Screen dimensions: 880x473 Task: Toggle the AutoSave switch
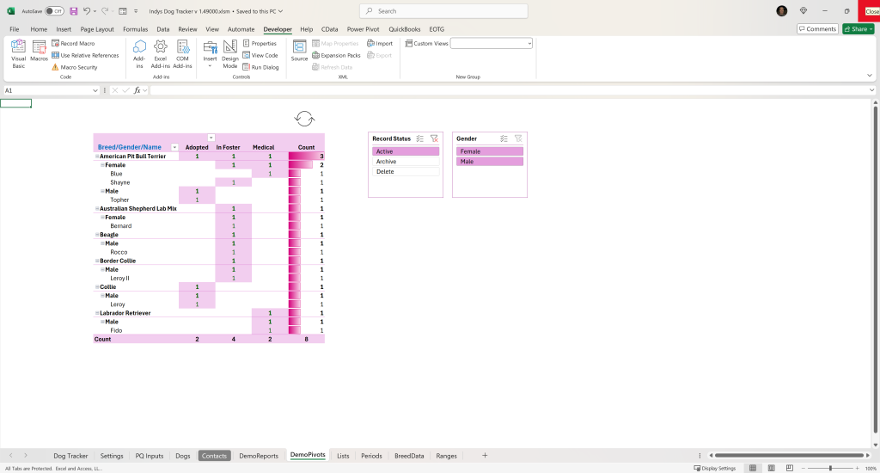point(54,11)
